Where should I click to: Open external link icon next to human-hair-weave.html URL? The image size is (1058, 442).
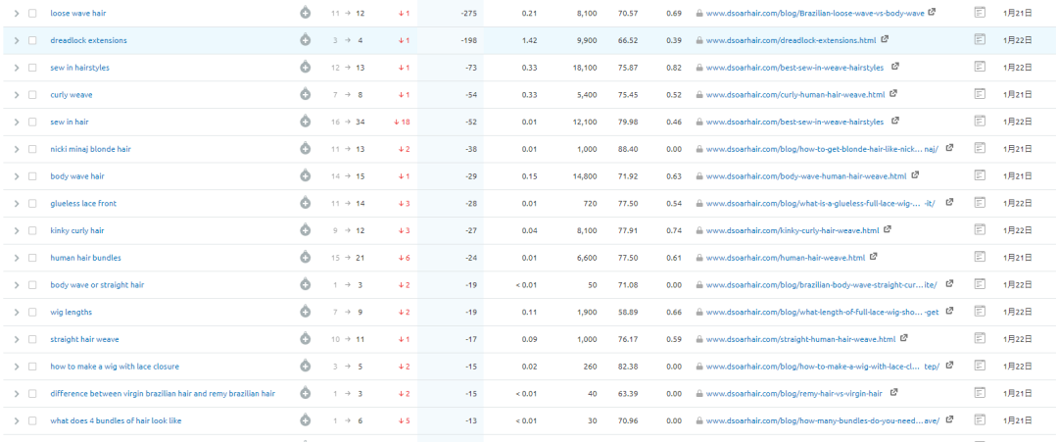click(x=874, y=257)
